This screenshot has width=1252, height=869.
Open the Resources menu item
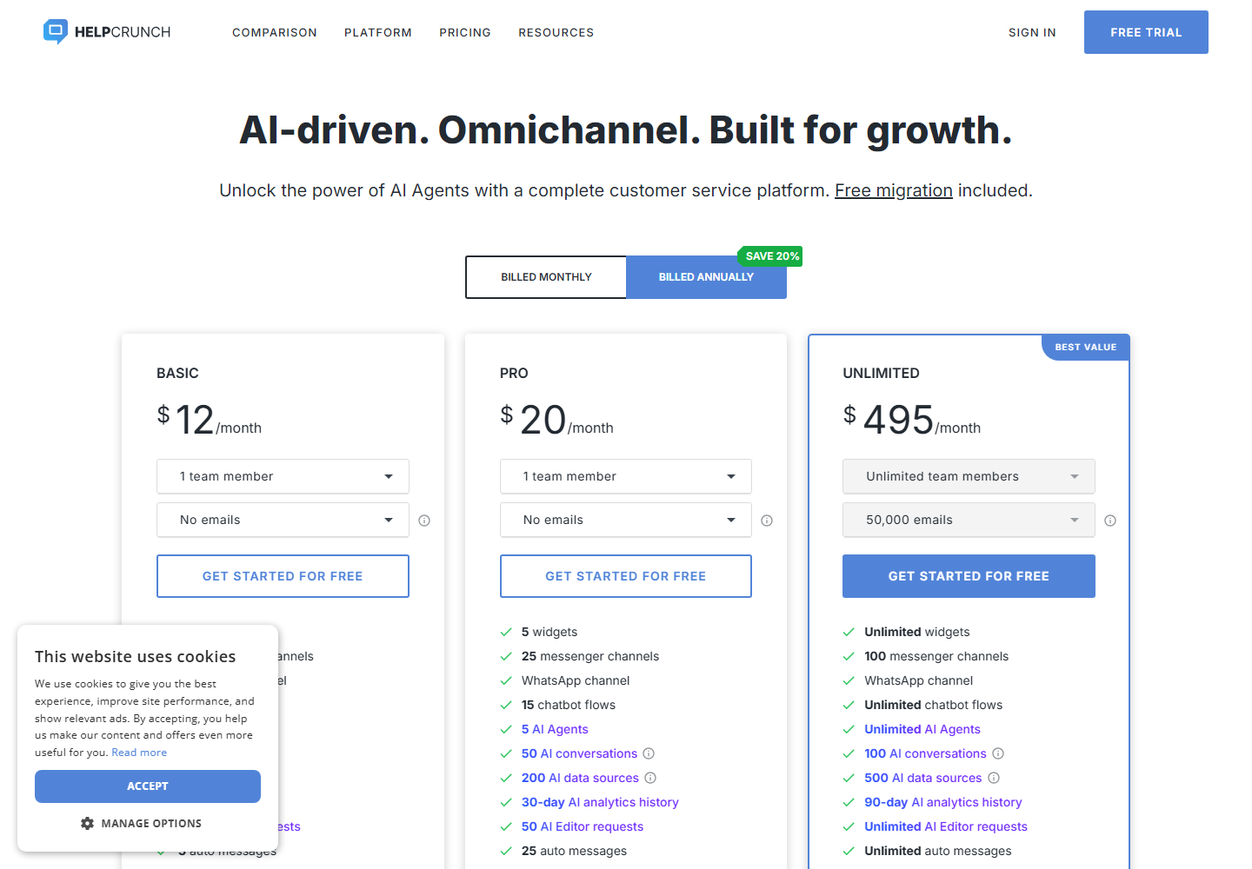point(556,32)
